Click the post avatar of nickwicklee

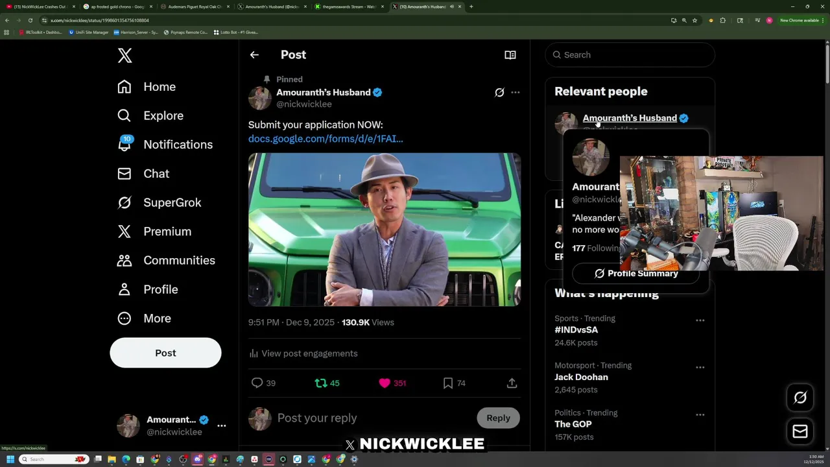[260, 98]
